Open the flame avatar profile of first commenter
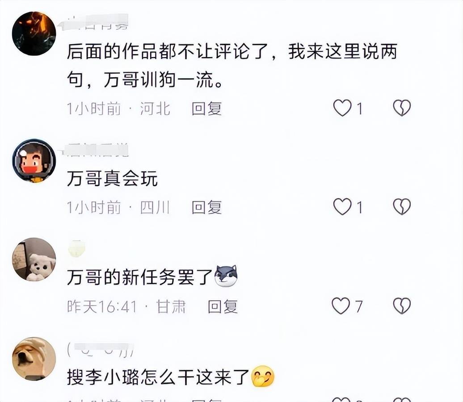 click(x=34, y=33)
